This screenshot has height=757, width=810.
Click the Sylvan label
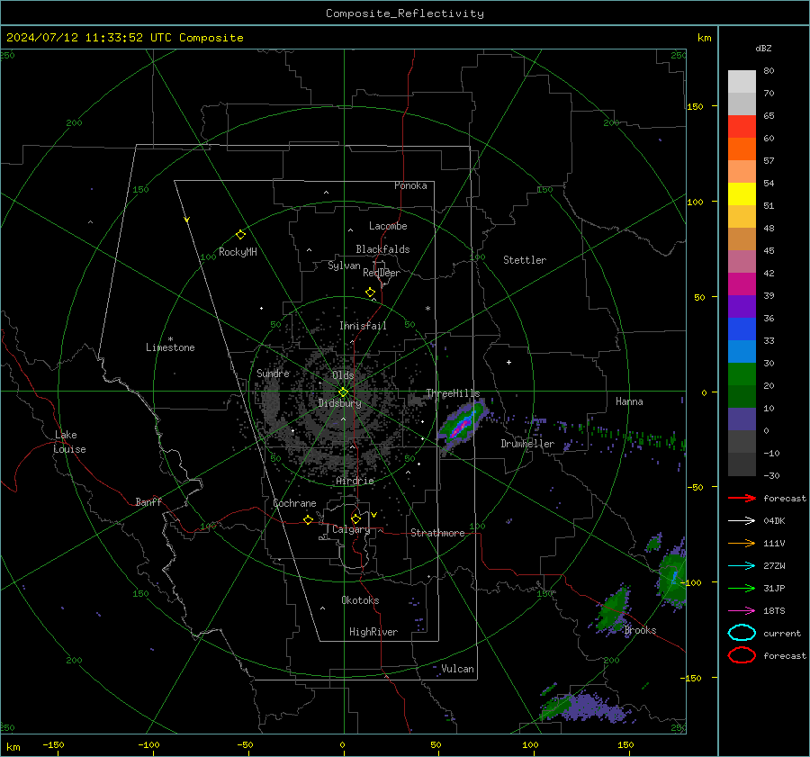point(344,266)
